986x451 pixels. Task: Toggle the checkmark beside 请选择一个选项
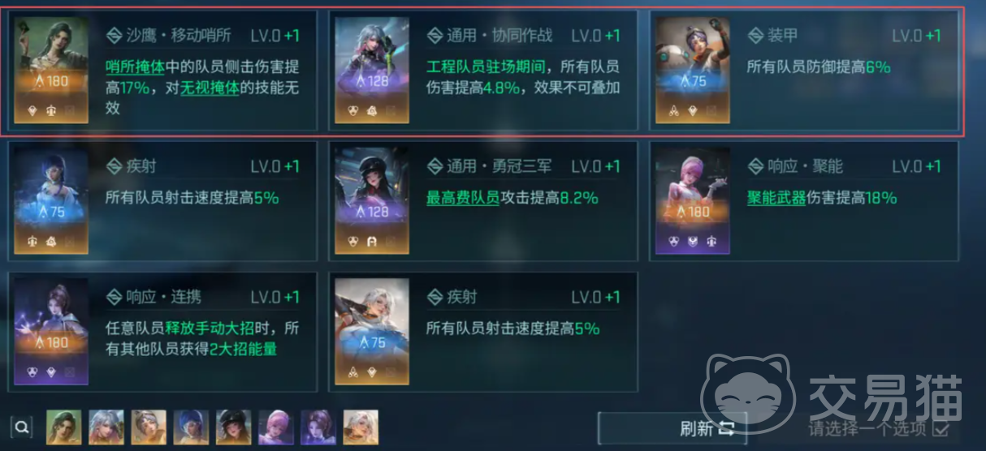941,428
